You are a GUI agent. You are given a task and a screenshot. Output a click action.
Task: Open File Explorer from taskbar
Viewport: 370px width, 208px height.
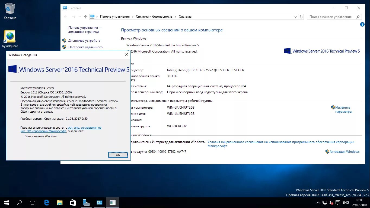[x=60, y=202]
